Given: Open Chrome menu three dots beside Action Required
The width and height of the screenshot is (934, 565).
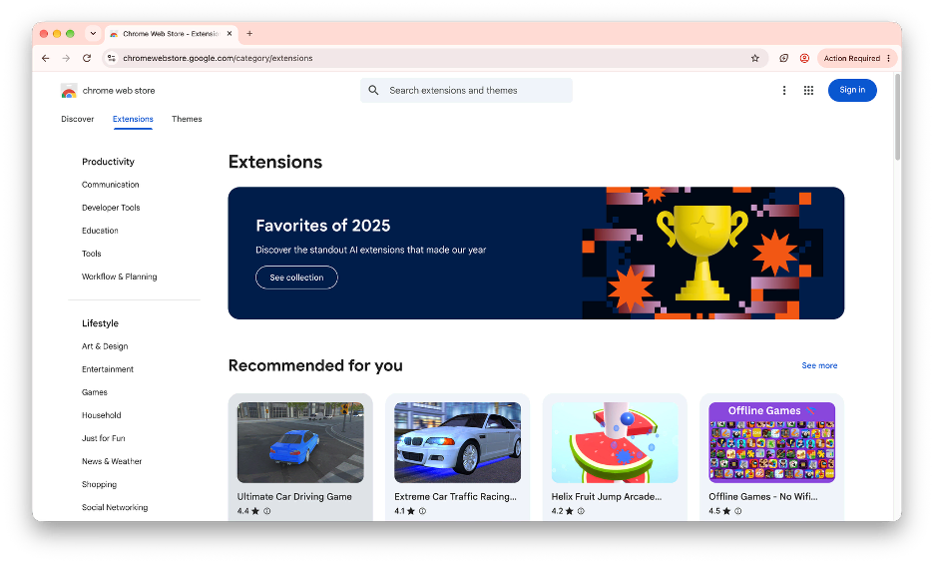Looking at the screenshot, I should click(889, 59).
